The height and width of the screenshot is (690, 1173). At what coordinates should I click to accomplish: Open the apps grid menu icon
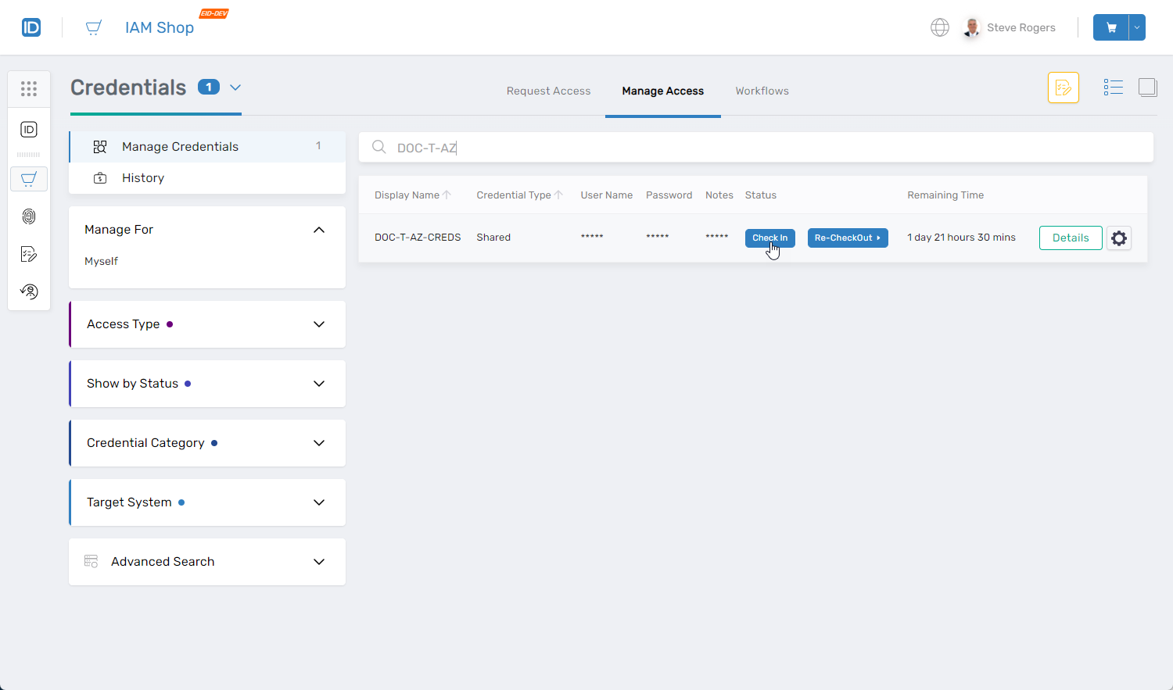click(x=29, y=89)
